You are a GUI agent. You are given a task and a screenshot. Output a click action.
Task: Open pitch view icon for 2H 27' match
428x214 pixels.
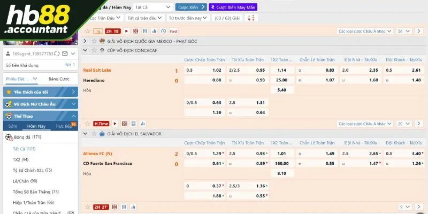tap(115, 207)
